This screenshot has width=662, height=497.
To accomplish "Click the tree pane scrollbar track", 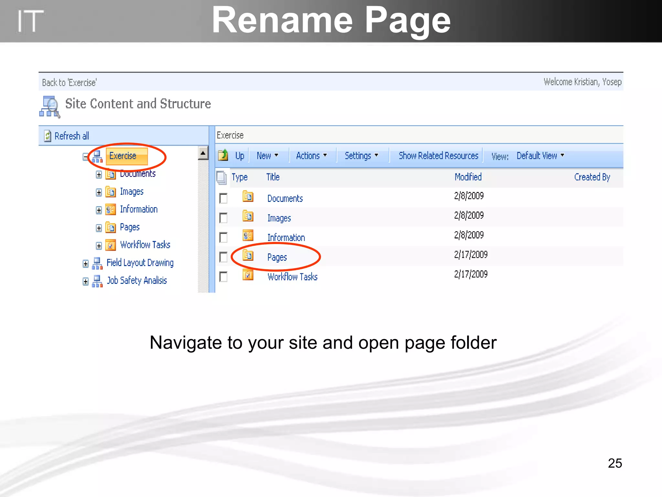I will 203,226.
